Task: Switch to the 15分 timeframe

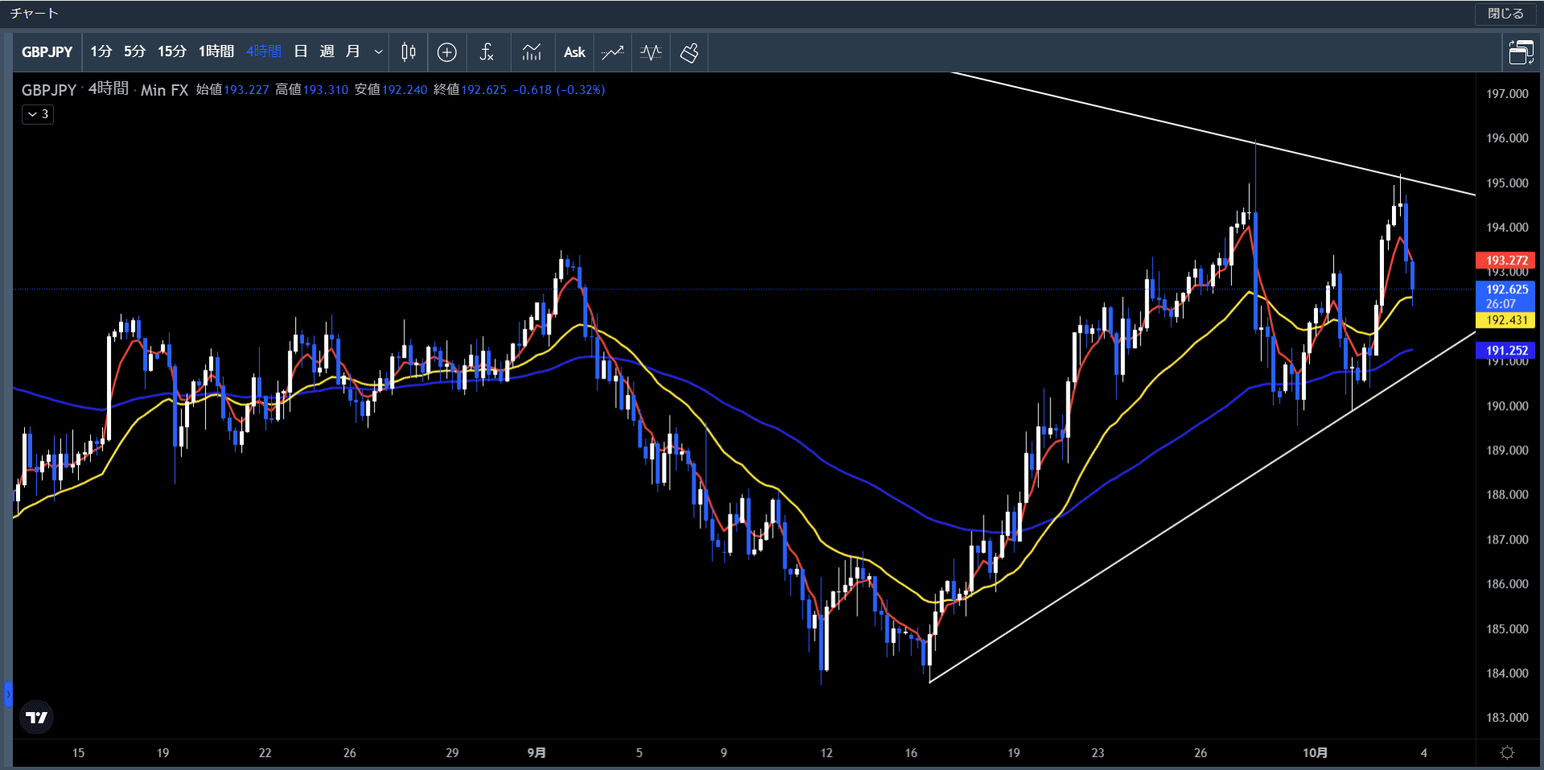Action: pos(172,51)
